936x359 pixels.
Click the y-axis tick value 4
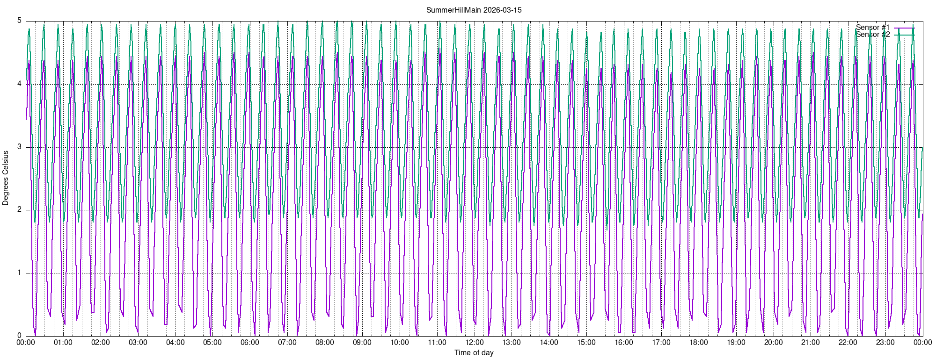(19, 84)
